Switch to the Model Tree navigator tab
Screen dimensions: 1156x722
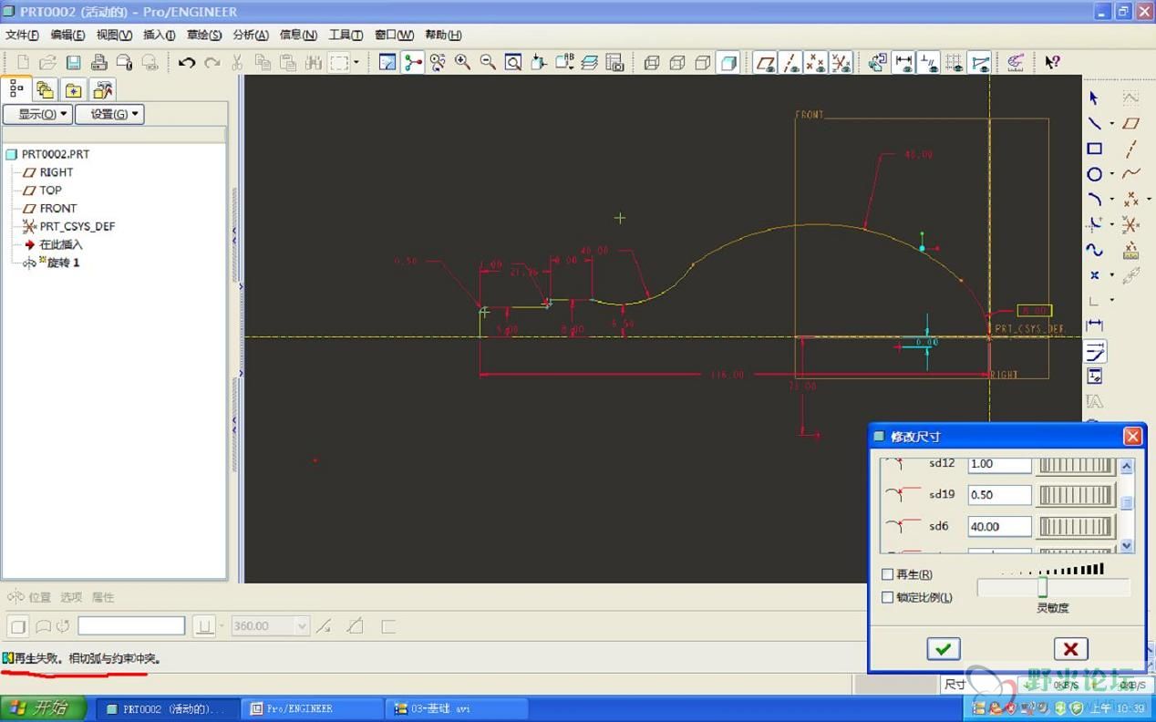click(16, 89)
